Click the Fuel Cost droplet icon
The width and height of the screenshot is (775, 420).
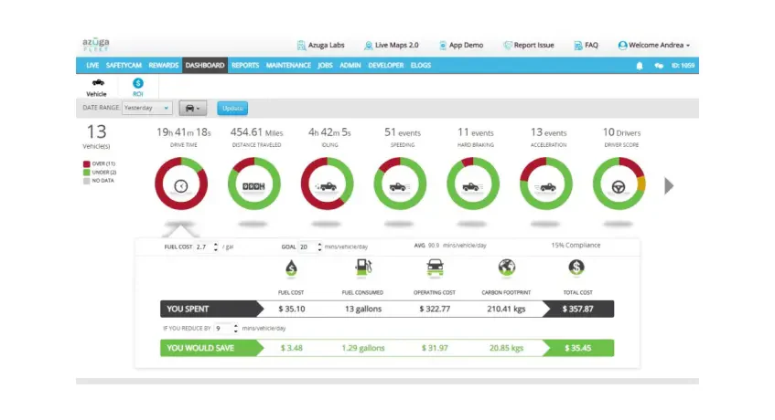291,268
